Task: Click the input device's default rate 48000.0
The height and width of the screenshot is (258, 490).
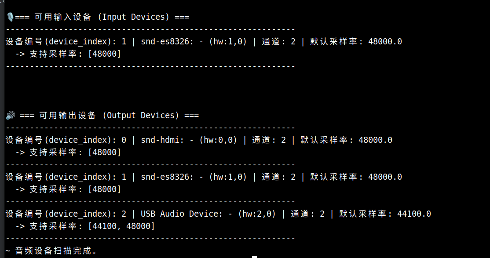Action: point(385,42)
